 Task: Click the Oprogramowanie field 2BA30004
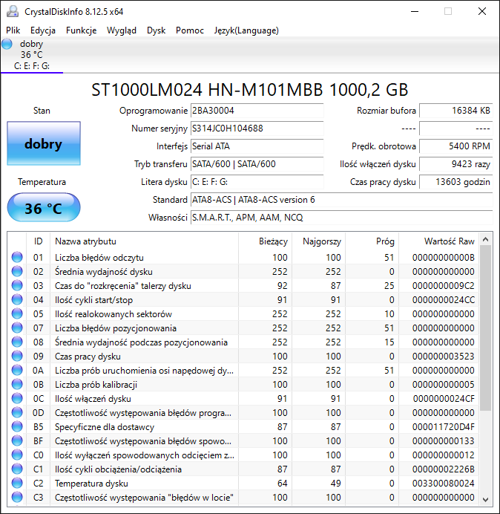[257, 111]
